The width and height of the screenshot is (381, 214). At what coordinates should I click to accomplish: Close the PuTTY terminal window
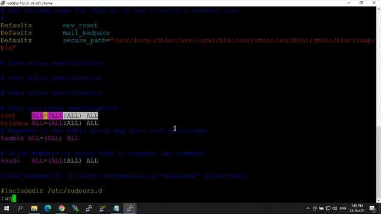point(374,3)
